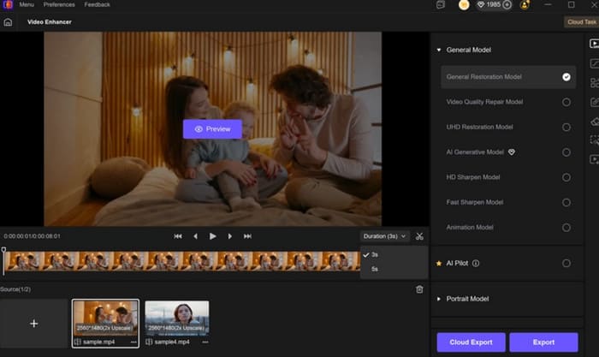Viewport: 599px width, 357px height.
Task: Collapse the General Model section
Action: pyautogui.click(x=439, y=51)
